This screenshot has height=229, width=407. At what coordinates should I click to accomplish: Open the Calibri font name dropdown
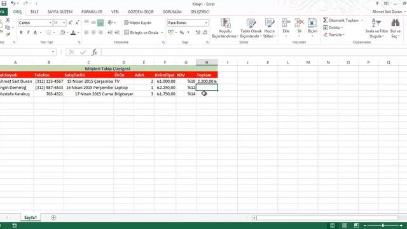coord(50,23)
